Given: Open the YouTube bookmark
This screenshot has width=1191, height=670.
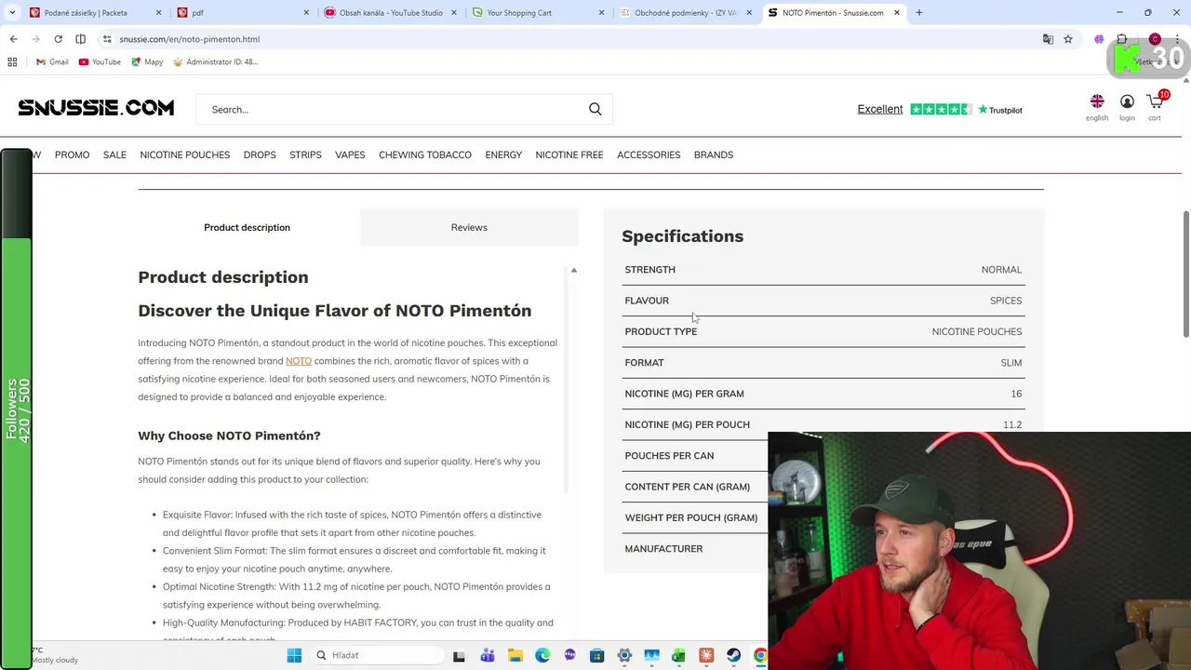Looking at the screenshot, I should (x=100, y=61).
